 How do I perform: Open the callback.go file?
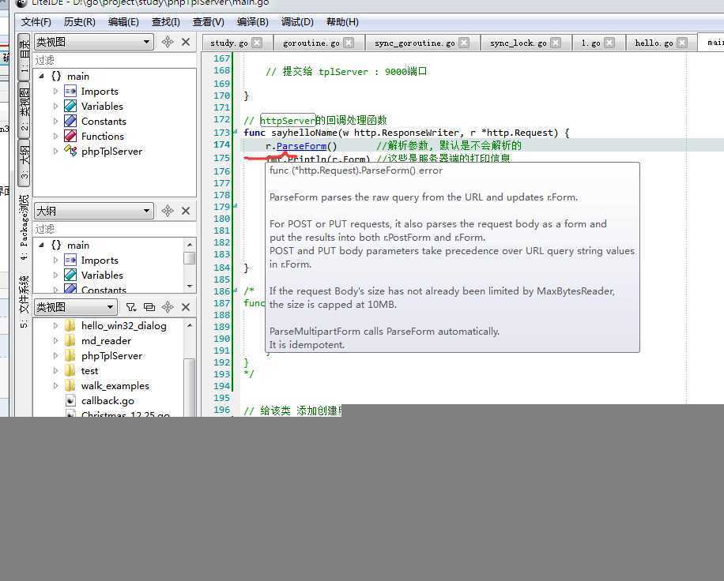pyautogui.click(x=107, y=401)
